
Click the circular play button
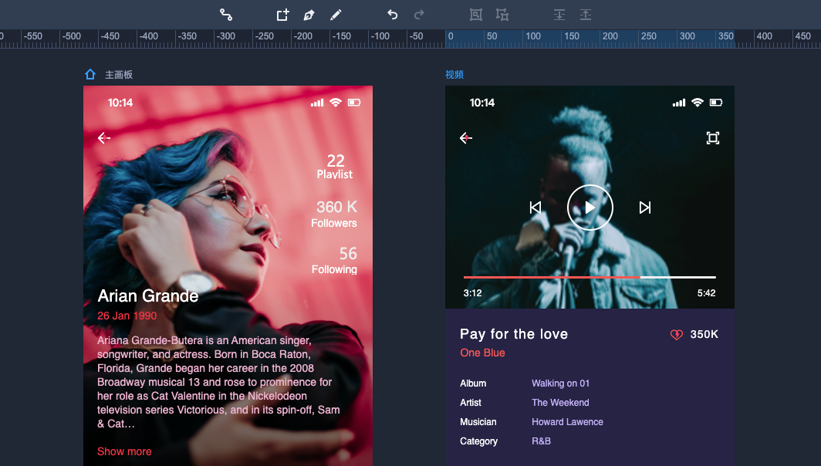[x=590, y=208]
